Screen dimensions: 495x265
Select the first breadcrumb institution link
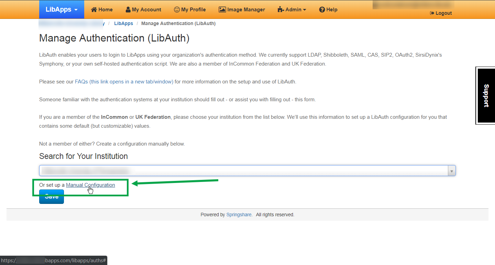tap(71, 23)
